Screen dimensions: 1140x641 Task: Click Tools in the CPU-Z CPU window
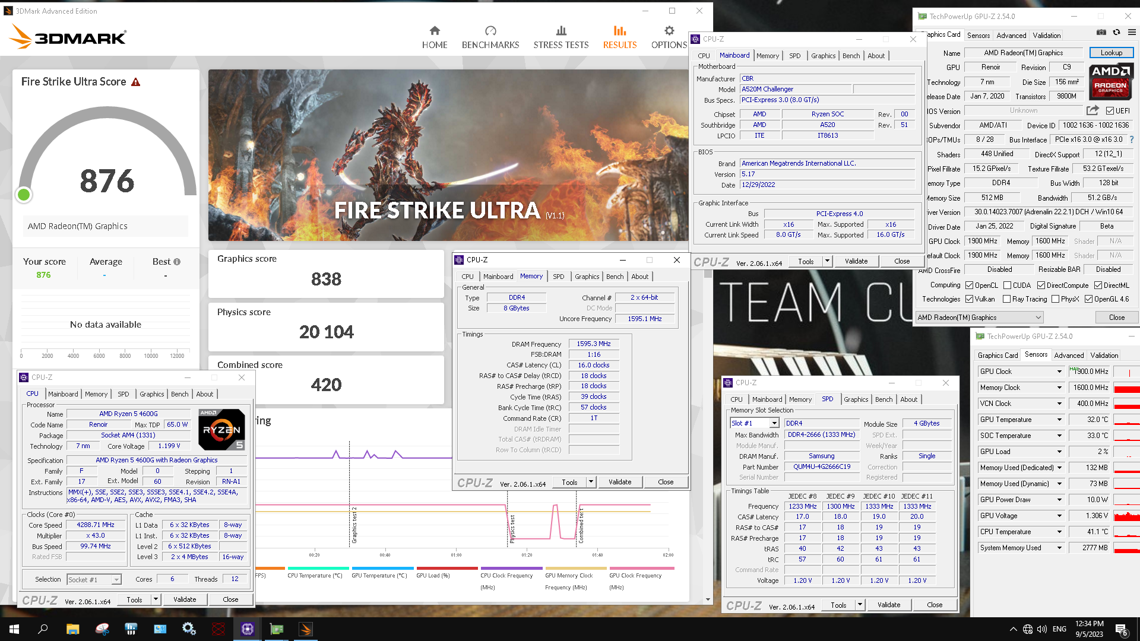tap(134, 599)
